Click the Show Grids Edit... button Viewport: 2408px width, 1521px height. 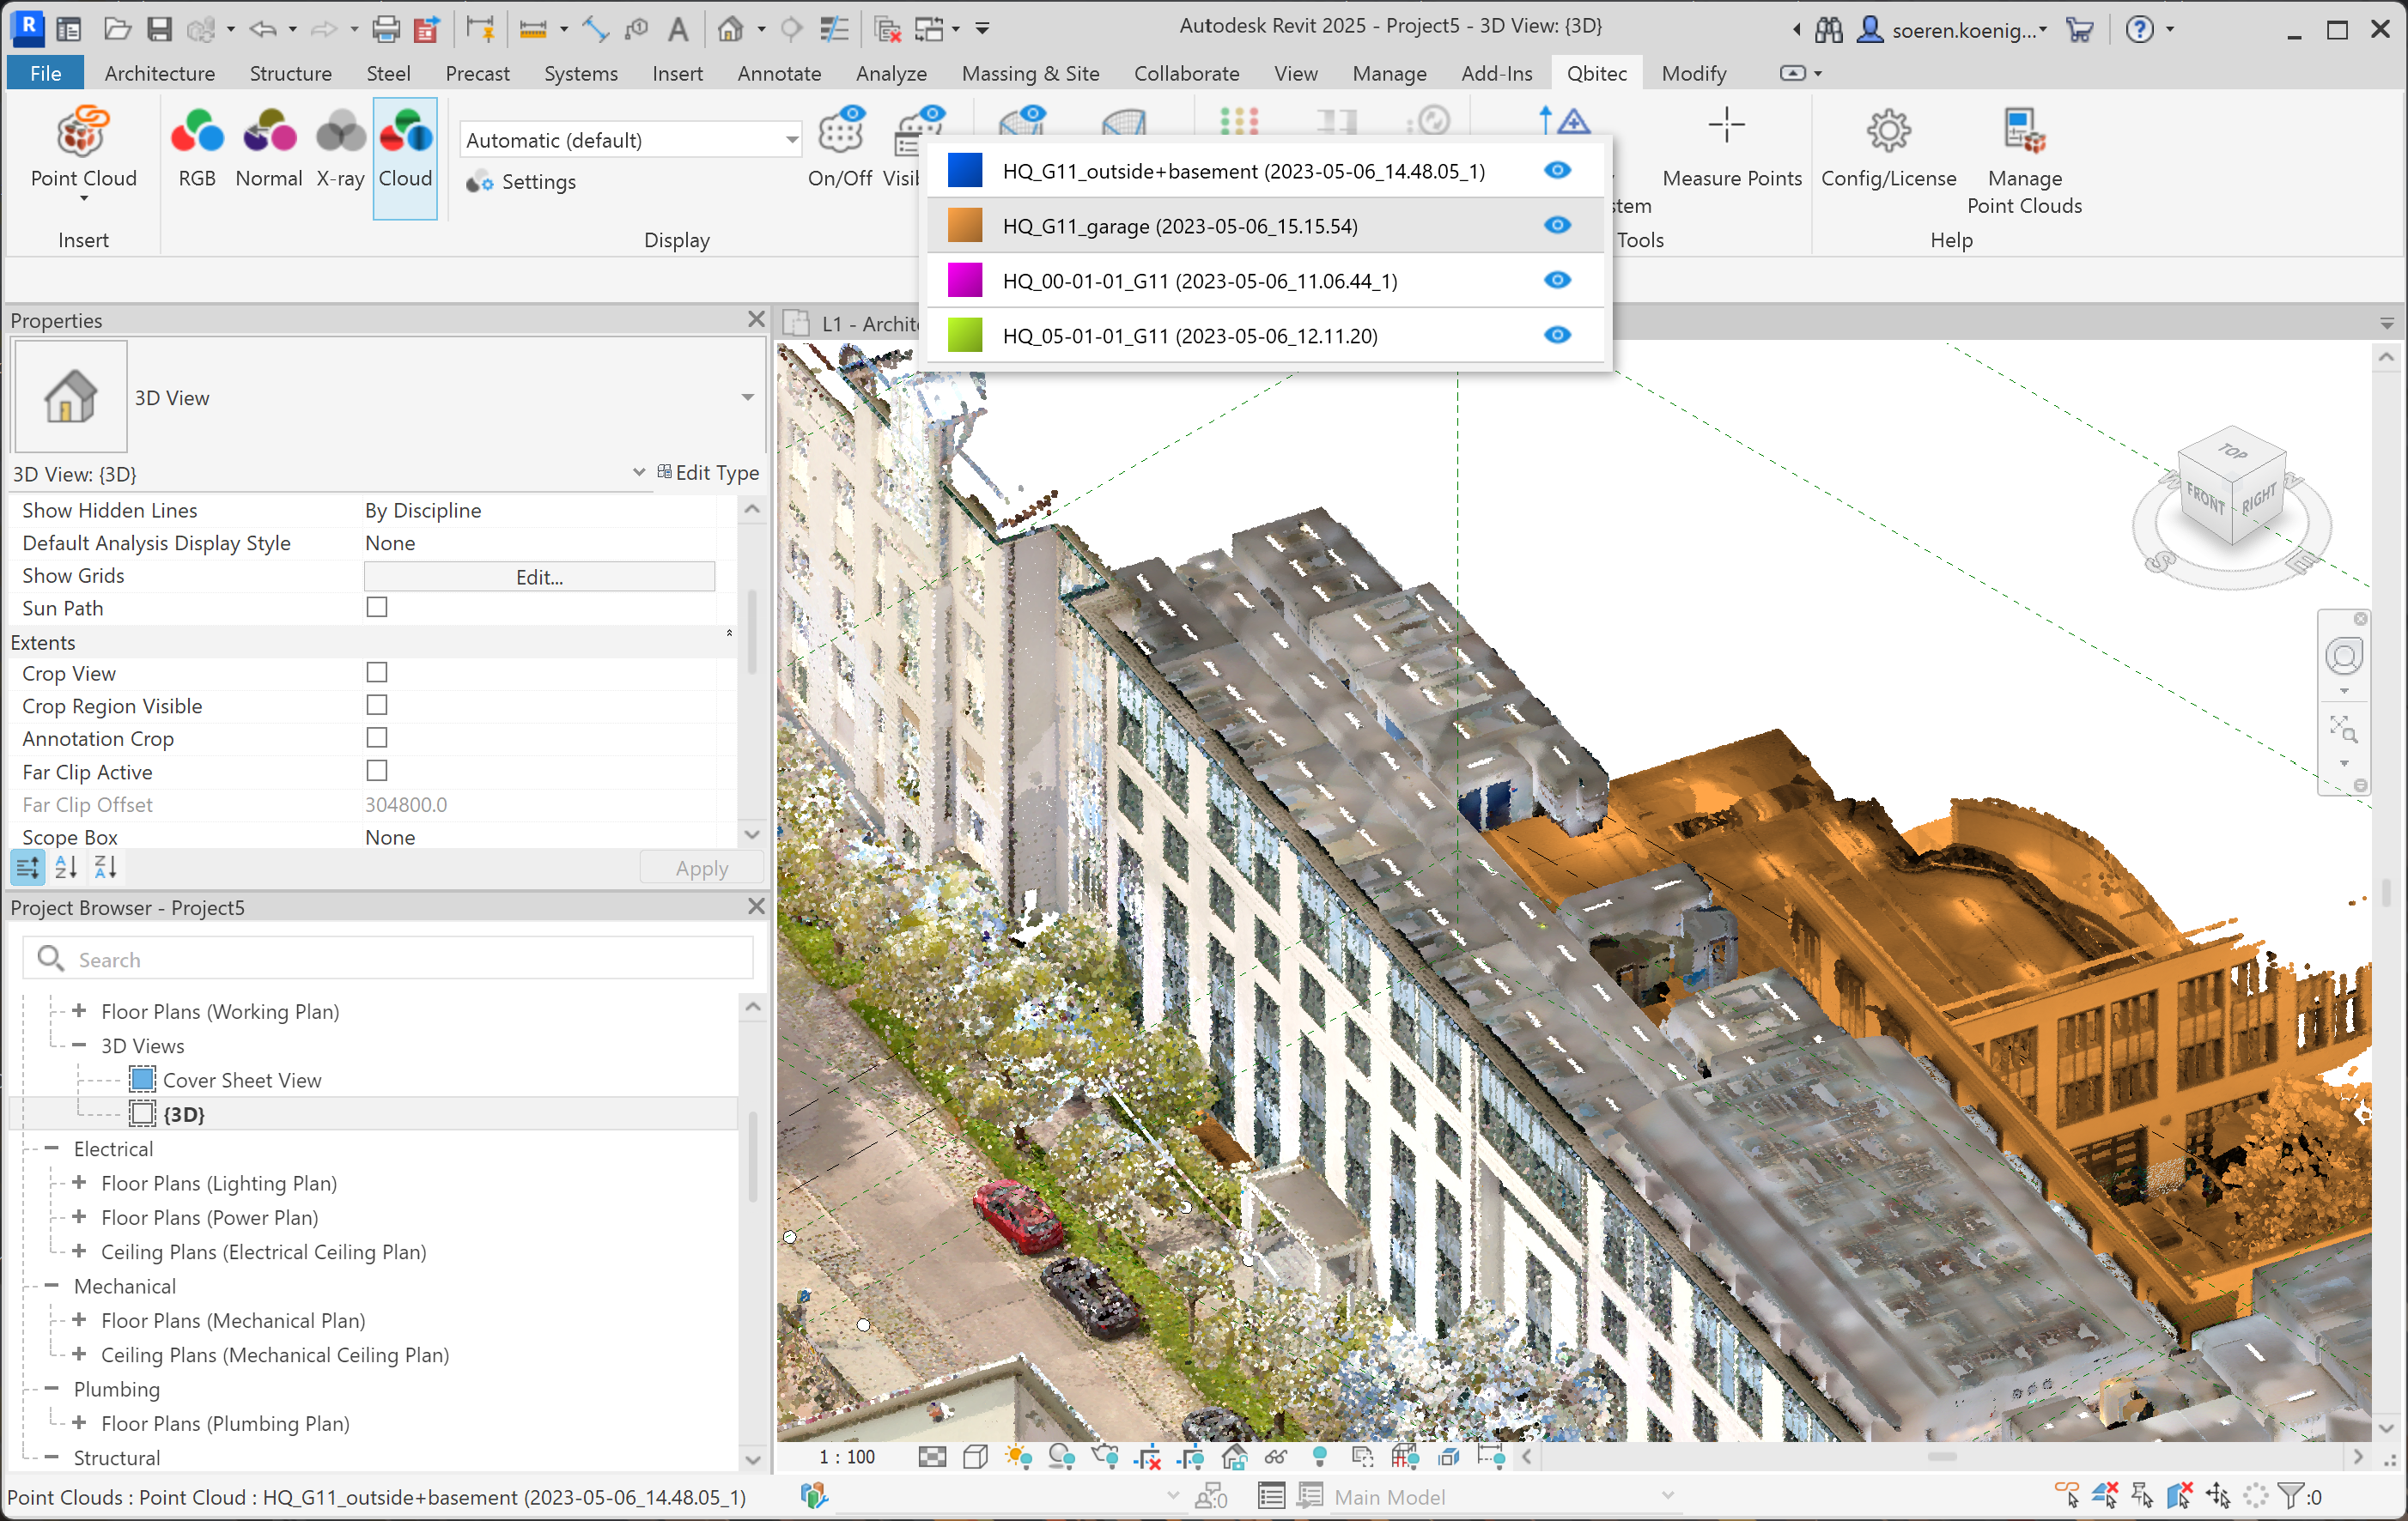tap(539, 577)
